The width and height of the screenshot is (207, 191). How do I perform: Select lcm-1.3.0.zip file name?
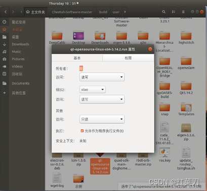pos(78,162)
